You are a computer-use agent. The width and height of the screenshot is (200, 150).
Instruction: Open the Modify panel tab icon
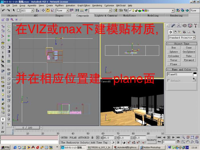(173, 26)
